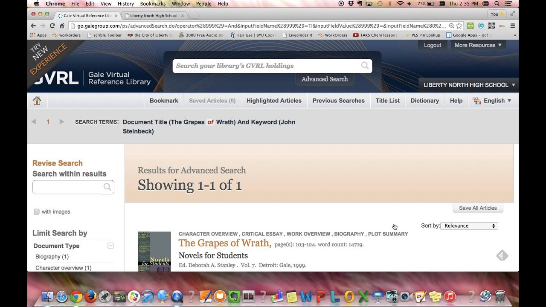Screen dimensions: 546x307
Task: Open the Title List page
Action: point(387,101)
